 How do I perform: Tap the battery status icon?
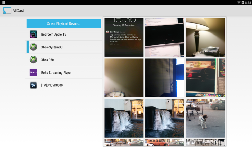(x=243, y=2)
